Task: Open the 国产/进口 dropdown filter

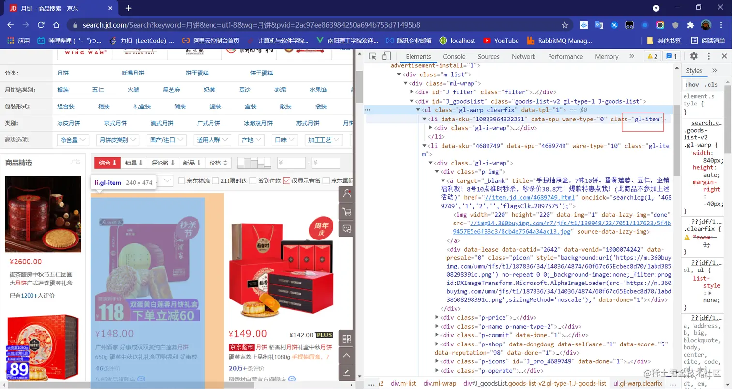Action: click(167, 140)
